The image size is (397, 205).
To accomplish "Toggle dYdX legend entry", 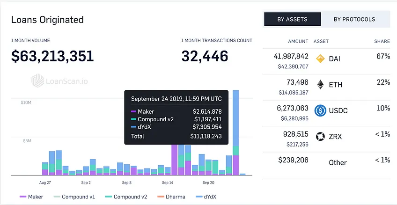I will click(206, 197).
